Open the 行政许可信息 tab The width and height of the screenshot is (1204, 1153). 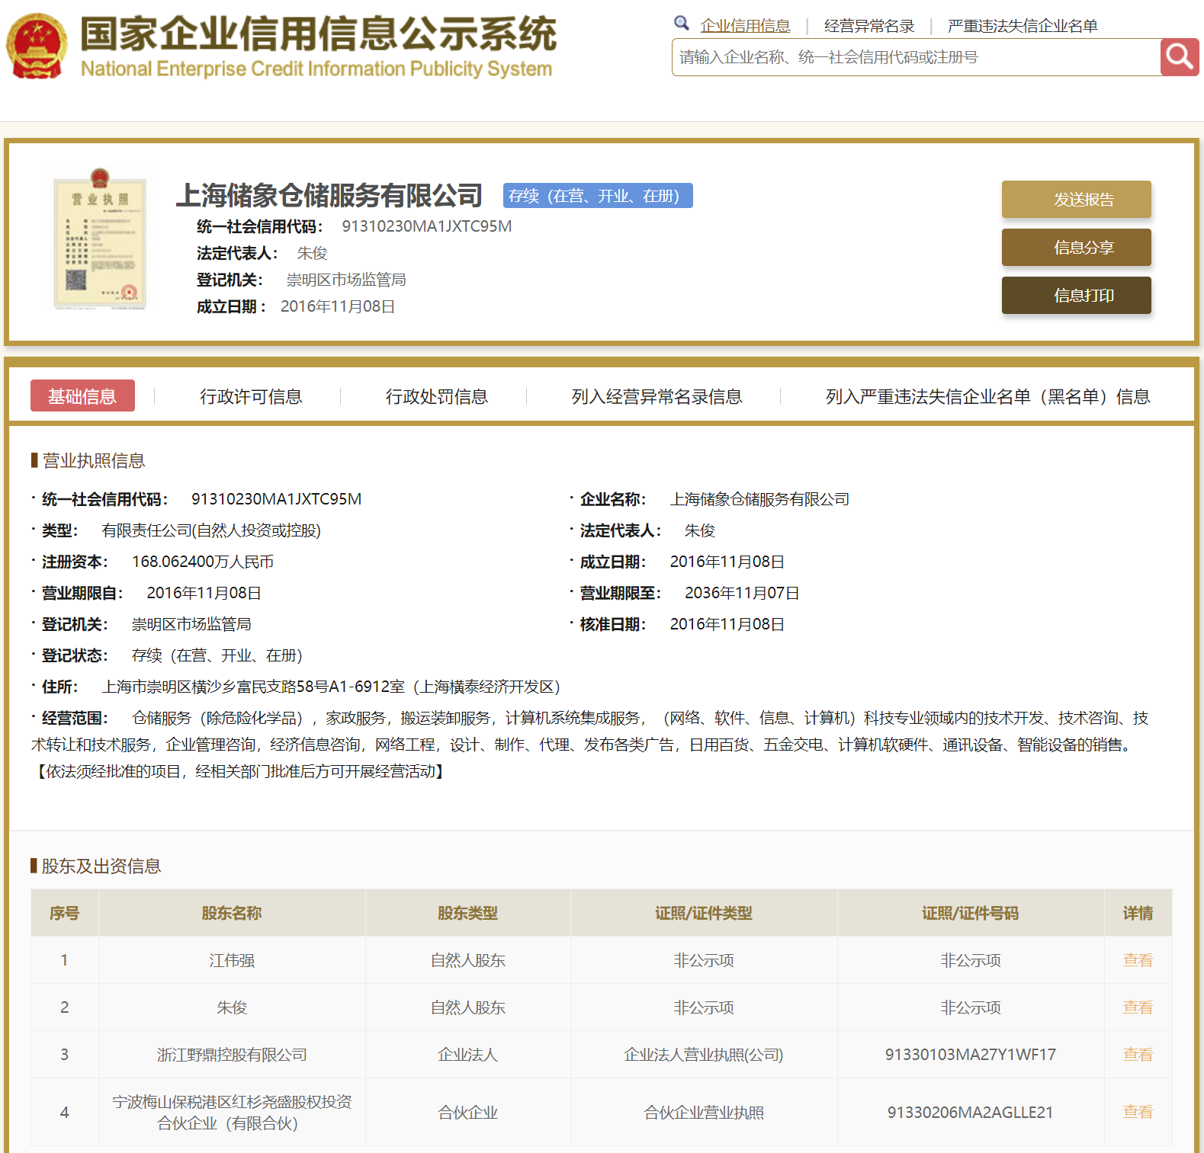[x=251, y=396]
